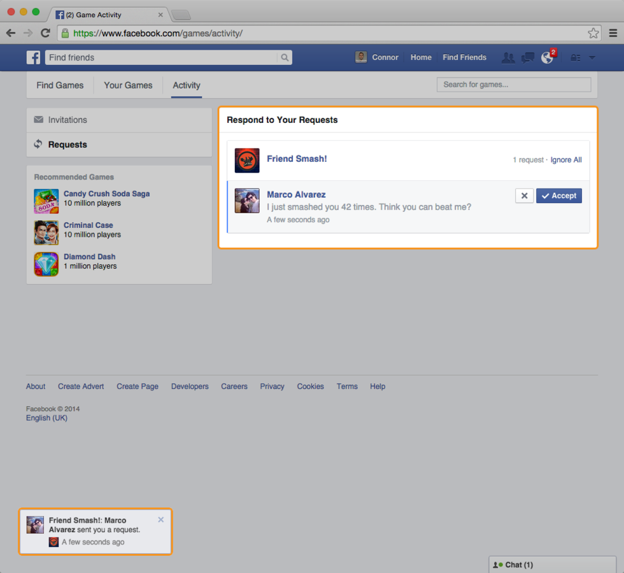Click About footer link
624x573 pixels.
(x=36, y=386)
